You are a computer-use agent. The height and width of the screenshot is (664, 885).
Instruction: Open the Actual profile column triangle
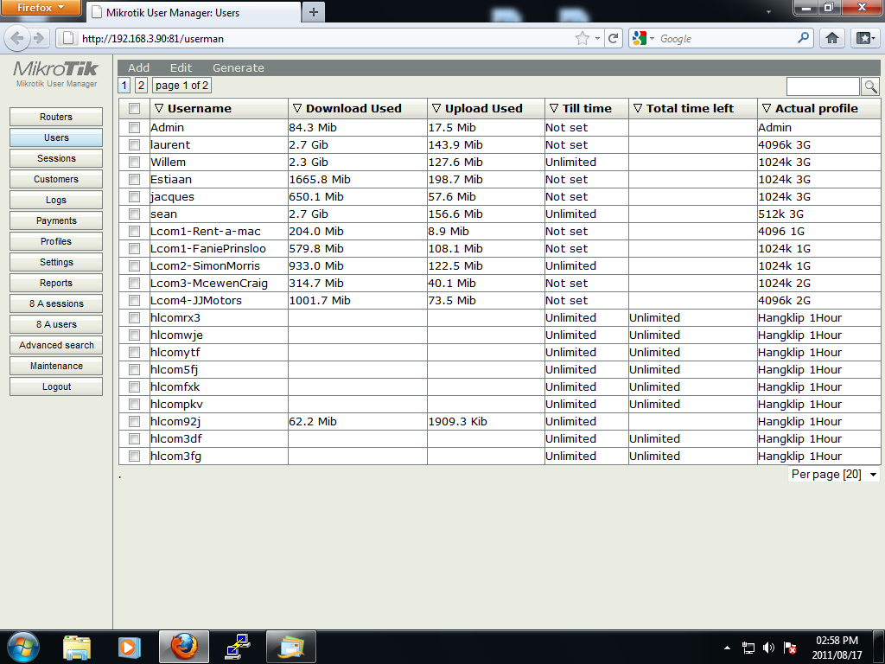pyautogui.click(x=767, y=108)
